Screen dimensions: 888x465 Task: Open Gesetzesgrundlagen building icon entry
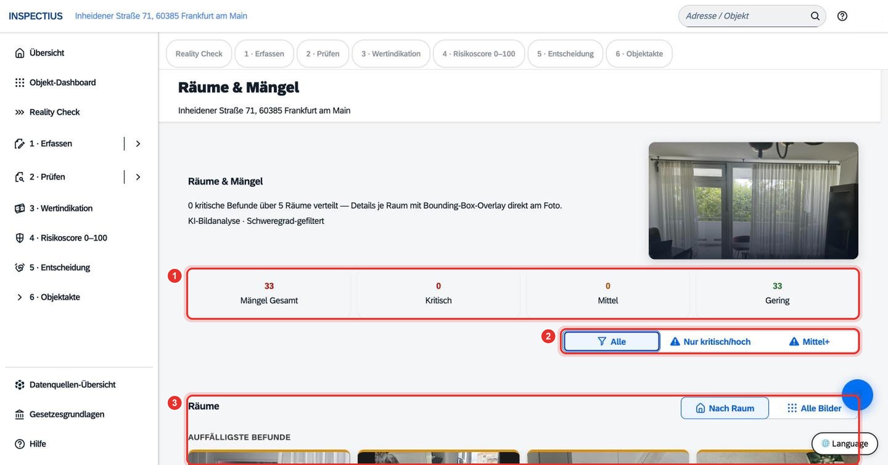(x=20, y=414)
